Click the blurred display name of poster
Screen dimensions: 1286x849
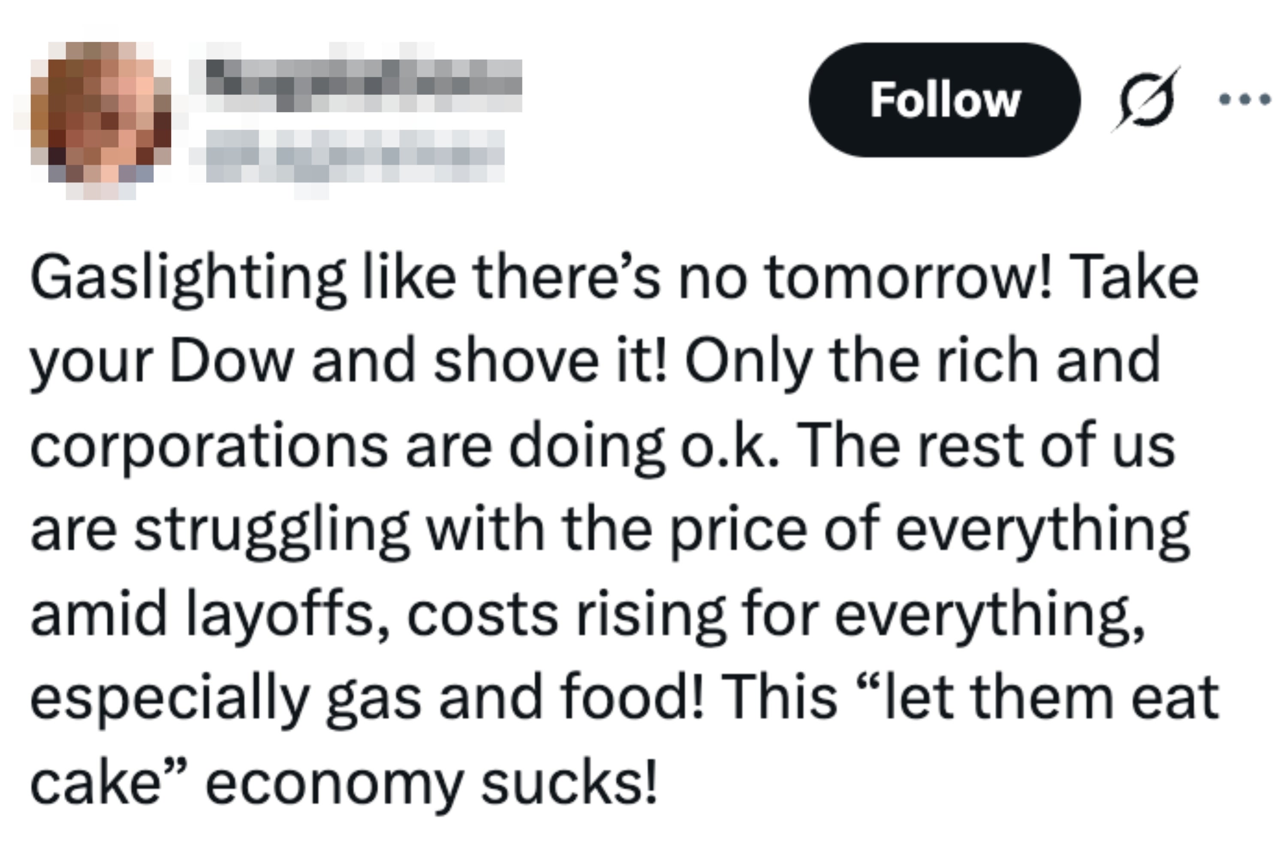coord(364,85)
